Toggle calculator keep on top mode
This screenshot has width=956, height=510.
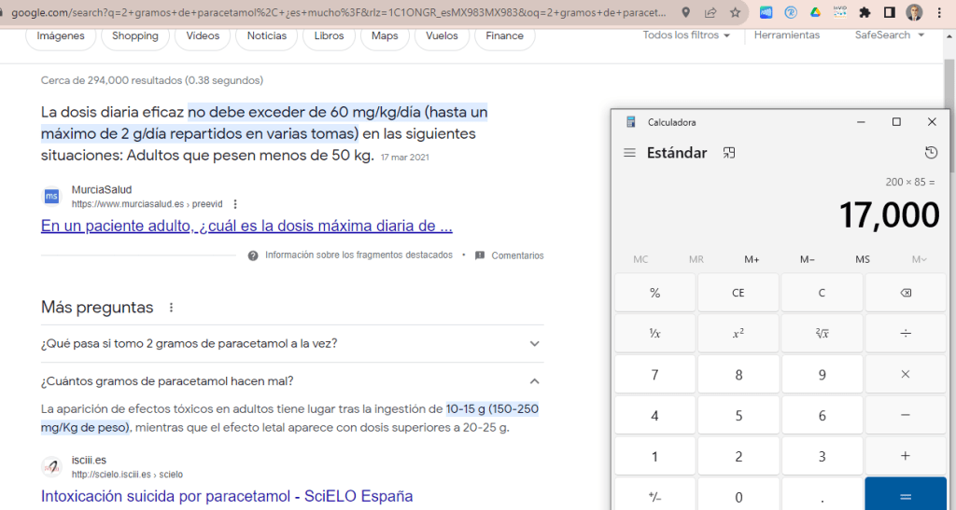(x=729, y=153)
